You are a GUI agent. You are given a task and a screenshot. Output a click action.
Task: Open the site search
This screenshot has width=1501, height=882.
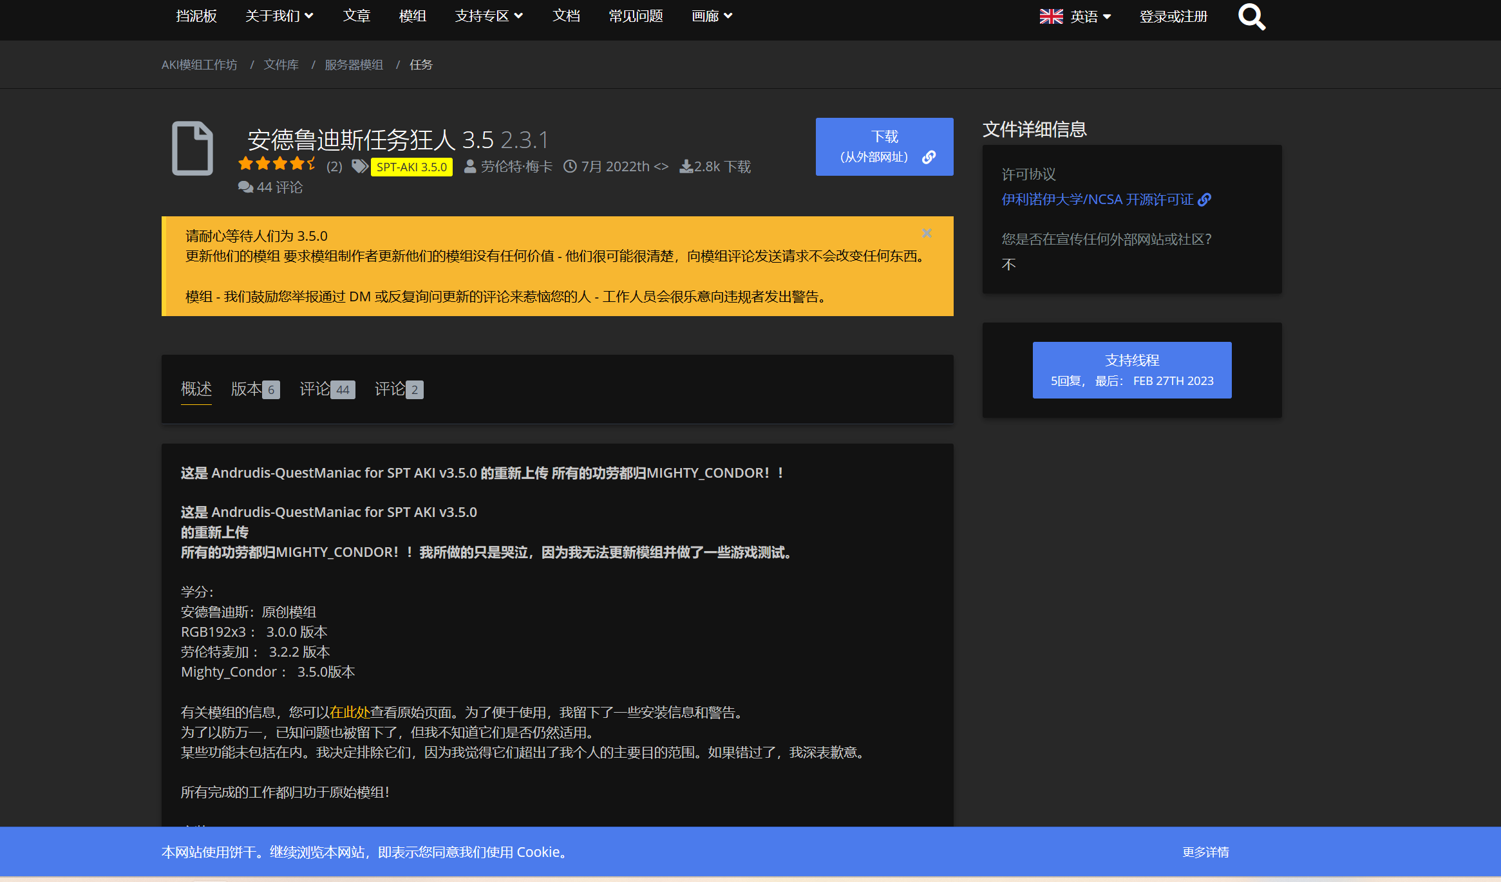pos(1251,17)
